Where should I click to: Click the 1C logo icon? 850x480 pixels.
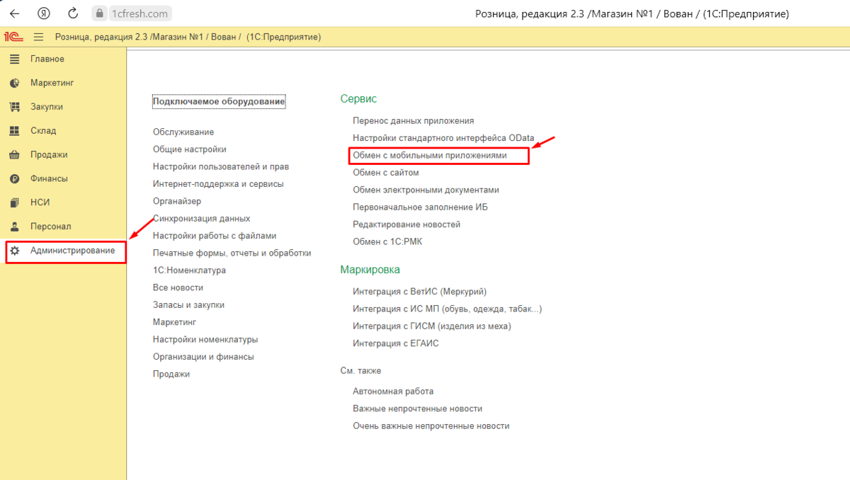(x=14, y=36)
